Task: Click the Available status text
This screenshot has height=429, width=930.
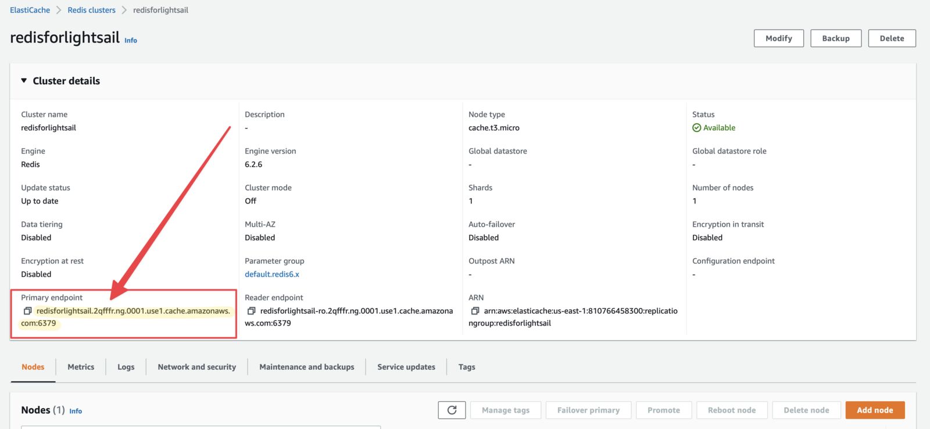Action: [x=719, y=128]
